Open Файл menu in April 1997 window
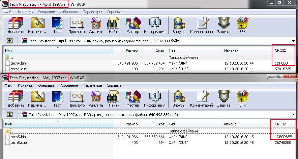The image size is (298, 159). (9, 12)
